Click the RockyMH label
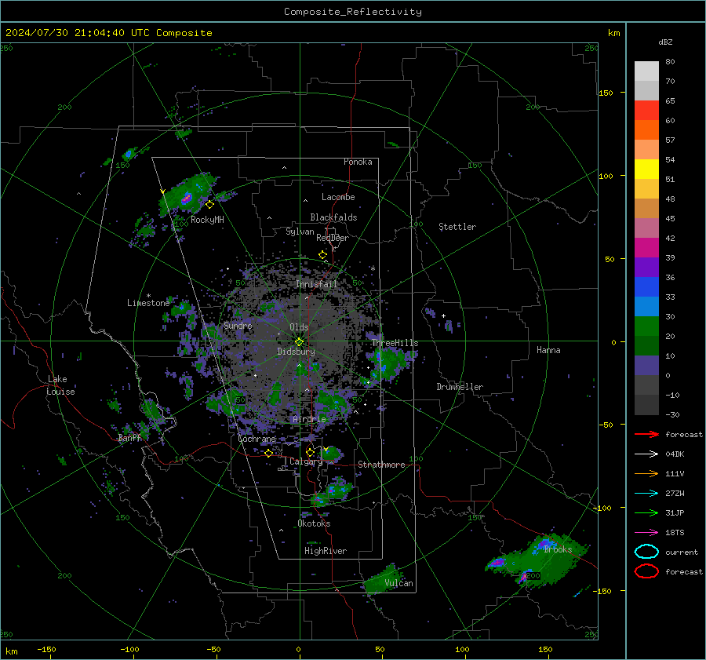The height and width of the screenshot is (660, 706). click(207, 220)
